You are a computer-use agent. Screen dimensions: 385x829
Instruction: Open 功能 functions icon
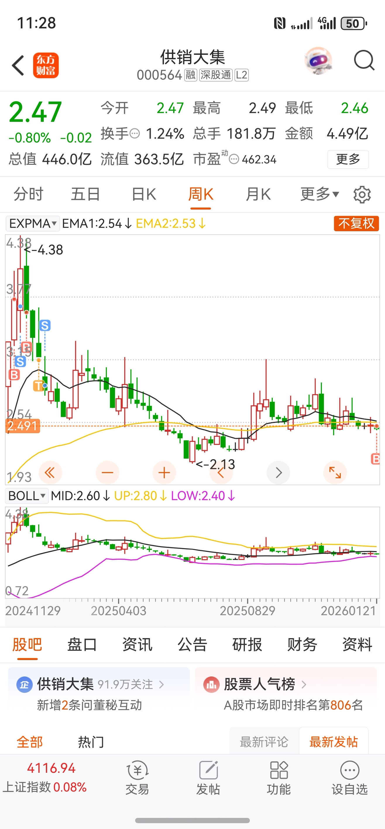pyautogui.click(x=279, y=777)
